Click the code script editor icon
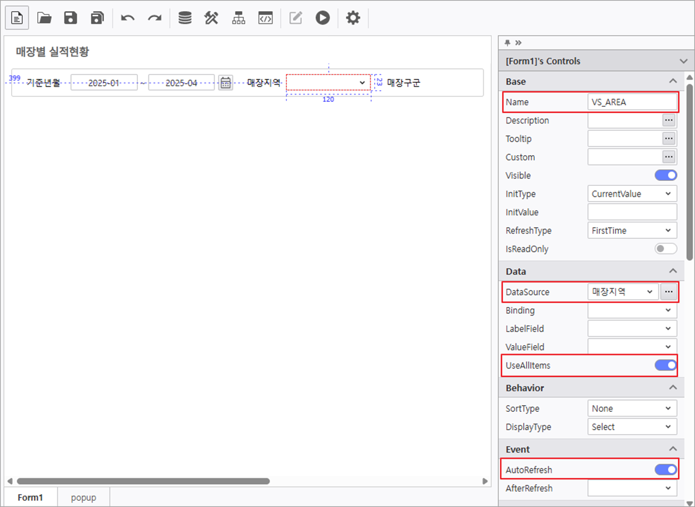 tap(265, 18)
